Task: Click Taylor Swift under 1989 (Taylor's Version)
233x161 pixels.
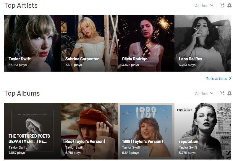Action: click(131, 147)
